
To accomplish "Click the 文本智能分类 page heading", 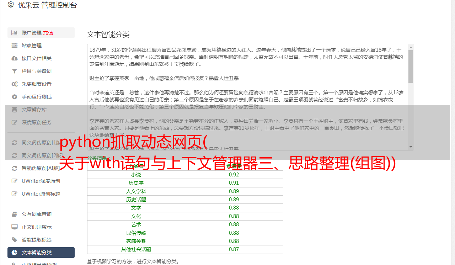I will pos(108,35).
